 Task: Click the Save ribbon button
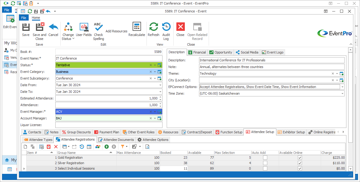click(x=26, y=29)
